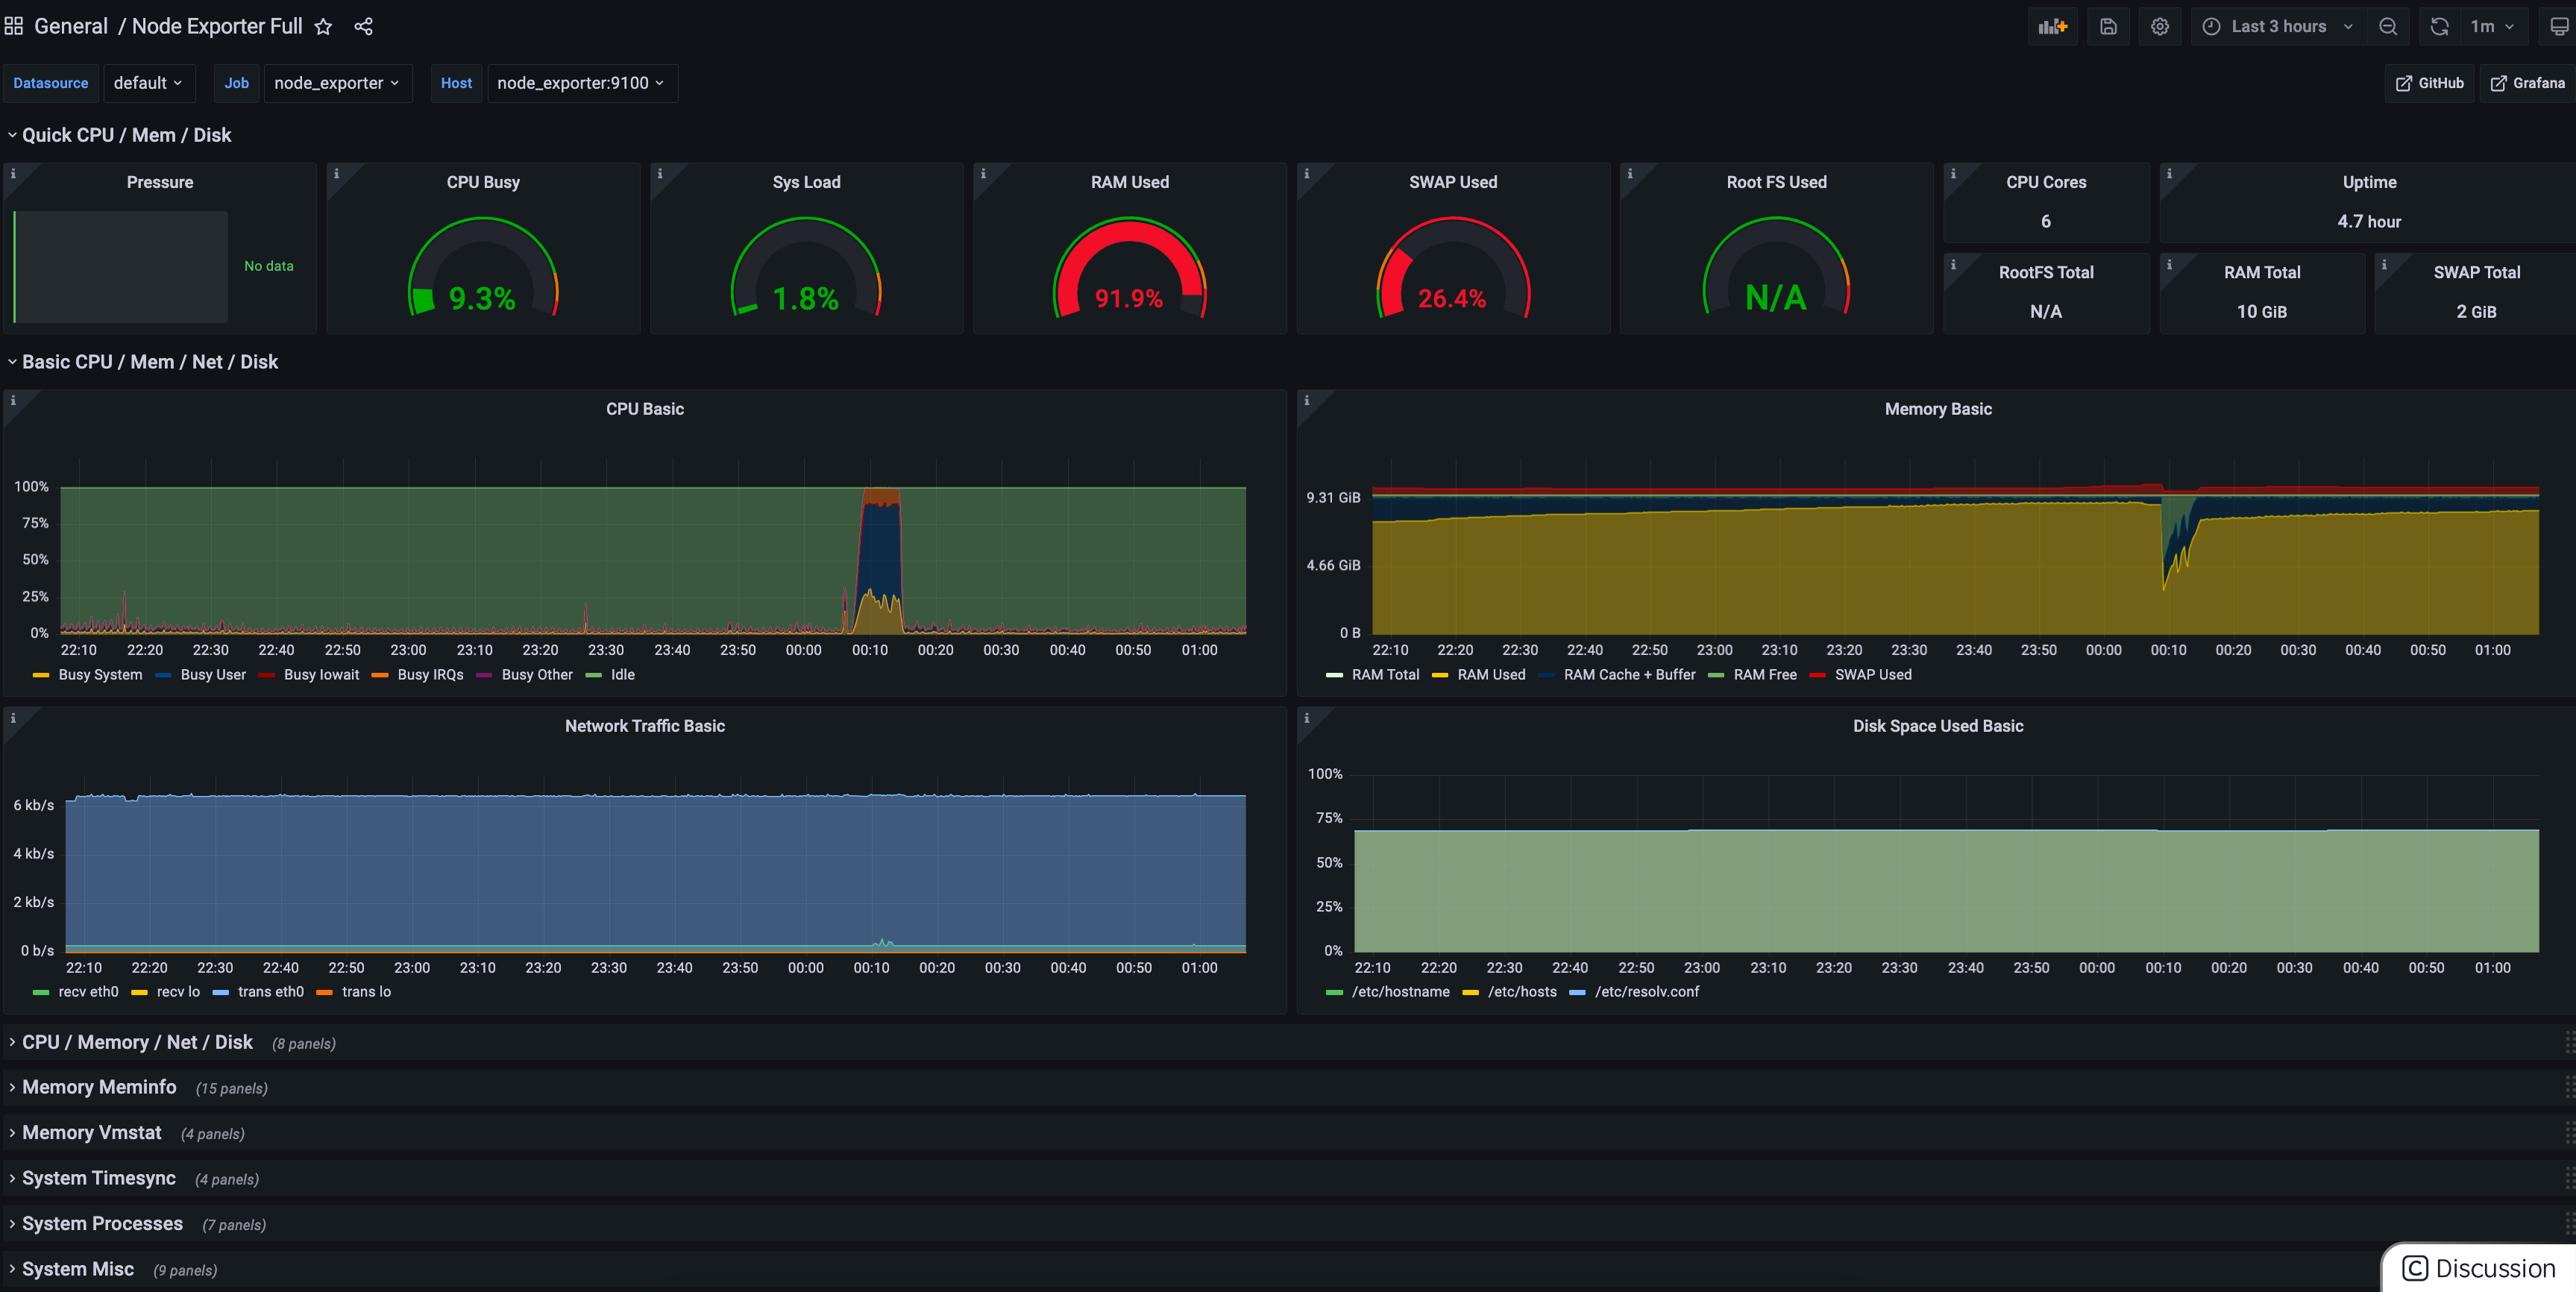Collapse Basic CPU / Mem / Net / Disk row
The image size is (2576, 1292).
150,362
